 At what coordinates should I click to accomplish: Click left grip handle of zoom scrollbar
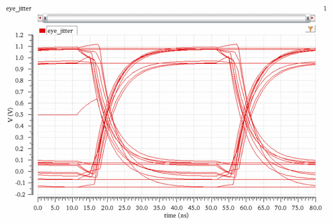click(45, 18)
